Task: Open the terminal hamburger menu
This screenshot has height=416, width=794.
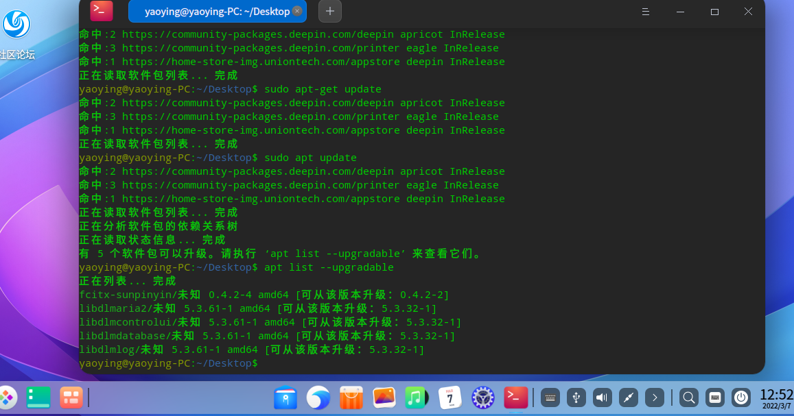Action: pyautogui.click(x=646, y=12)
